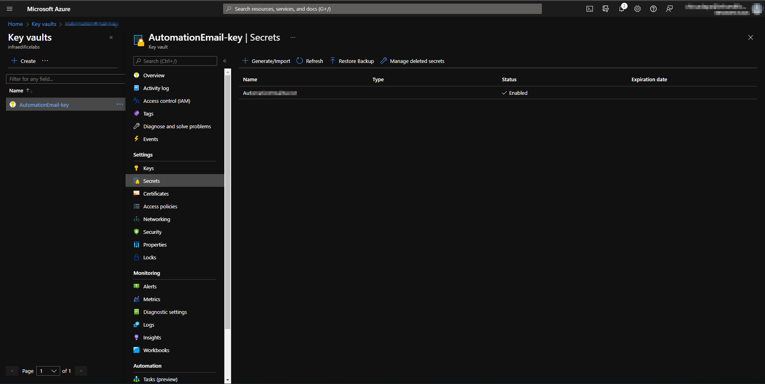Click the Workbooks icon
This screenshot has width=765, height=384.
[x=137, y=350]
